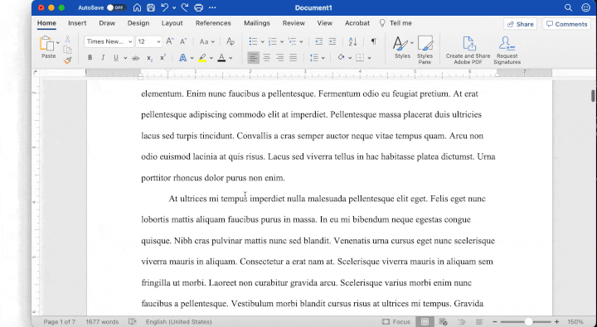Toggle bold formatting
597x327 pixels.
90,58
